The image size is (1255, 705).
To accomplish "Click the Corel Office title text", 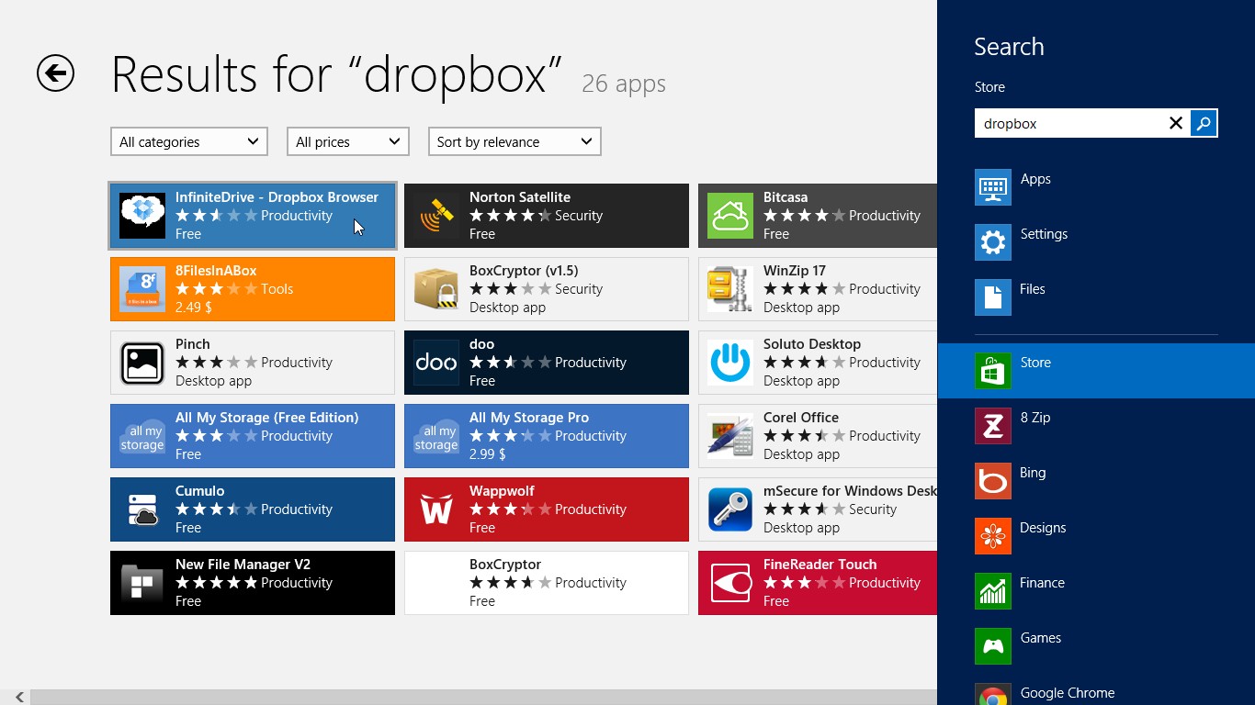I will click(x=801, y=418).
